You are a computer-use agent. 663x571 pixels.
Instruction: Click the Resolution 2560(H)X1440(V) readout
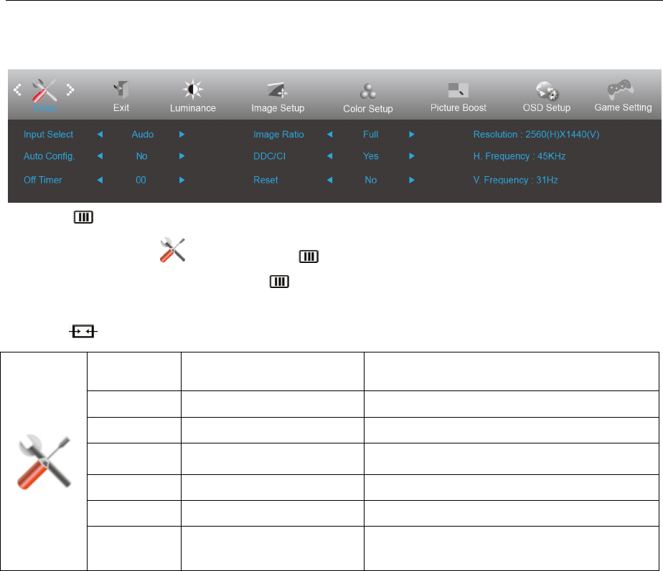536,134
